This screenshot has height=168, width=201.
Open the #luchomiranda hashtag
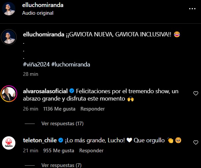coord(71,64)
